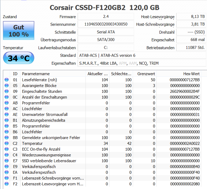Screen dimensions: 207x189
Task: Click the Firmware value field 2.4
Action: (106, 17)
